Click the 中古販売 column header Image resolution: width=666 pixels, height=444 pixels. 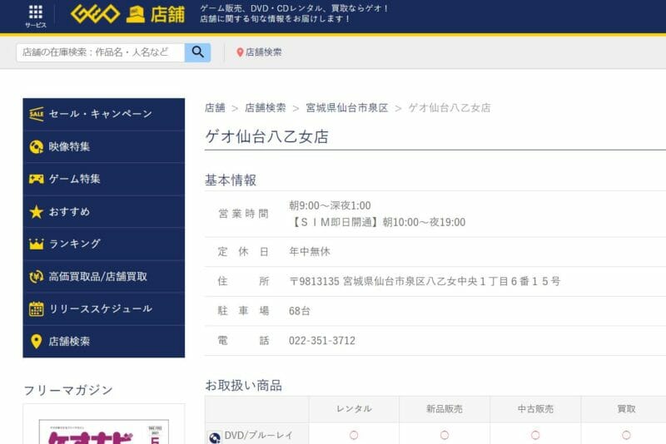pyautogui.click(x=535, y=409)
